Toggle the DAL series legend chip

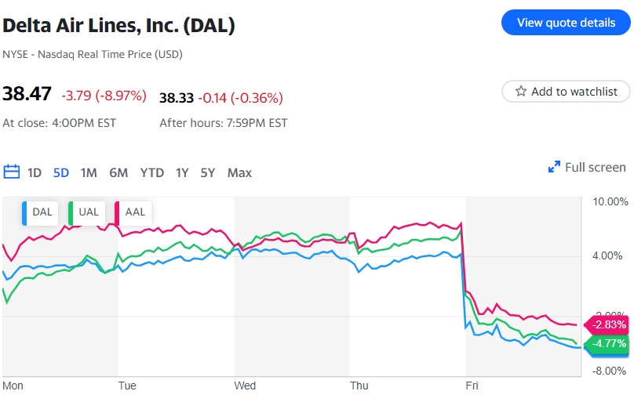click(41, 212)
